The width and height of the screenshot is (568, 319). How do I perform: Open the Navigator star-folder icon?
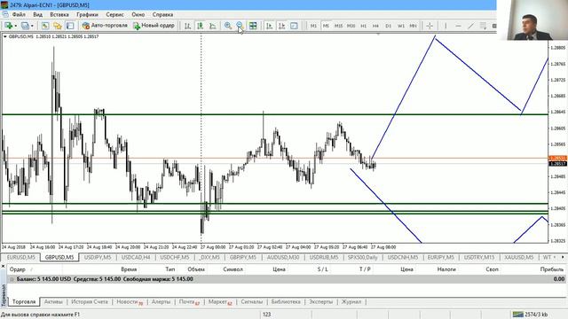[58, 26]
